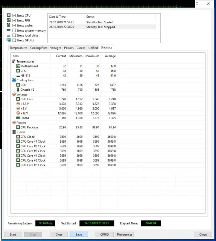Click the disk drive icon beside Stress local disks
The height and width of the screenshot is (241, 216).
[x=9, y=36]
